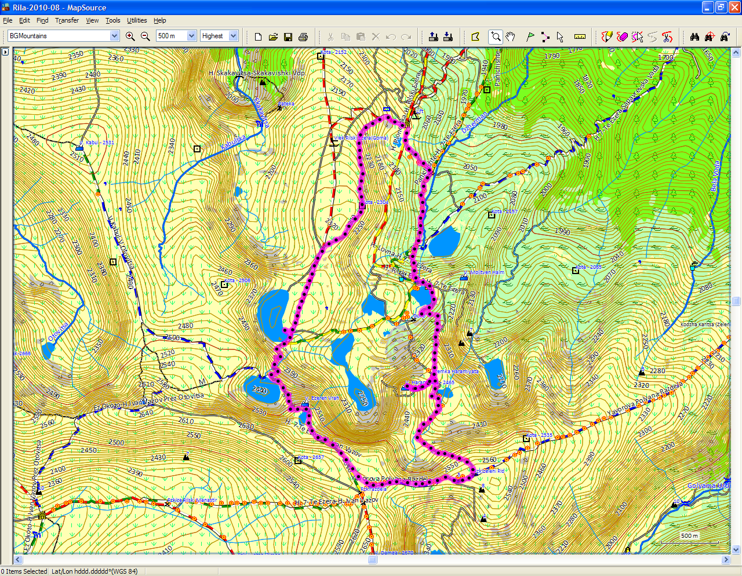This screenshot has height=576, width=742.
Task: Click the Zoom Out magnifier icon
Action: pyautogui.click(x=146, y=36)
